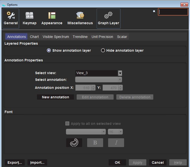Open the Appearance options category
Screen dimensions: 190x167
coord(52,18)
